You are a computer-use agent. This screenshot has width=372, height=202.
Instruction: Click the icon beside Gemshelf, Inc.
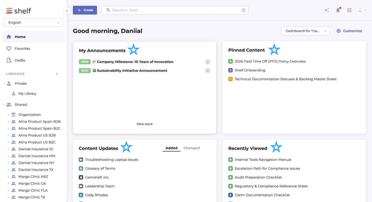pyautogui.click(x=81, y=177)
